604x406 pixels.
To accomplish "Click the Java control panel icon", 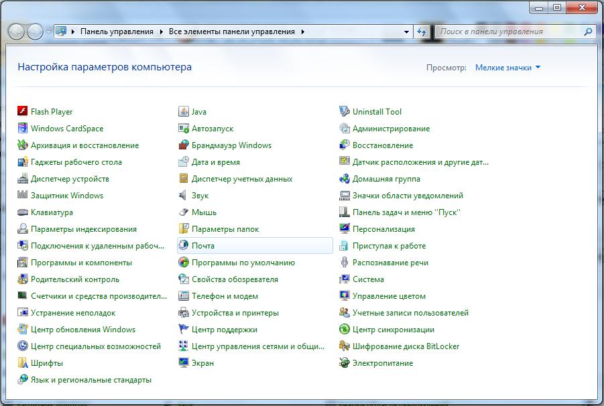I will click(184, 112).
